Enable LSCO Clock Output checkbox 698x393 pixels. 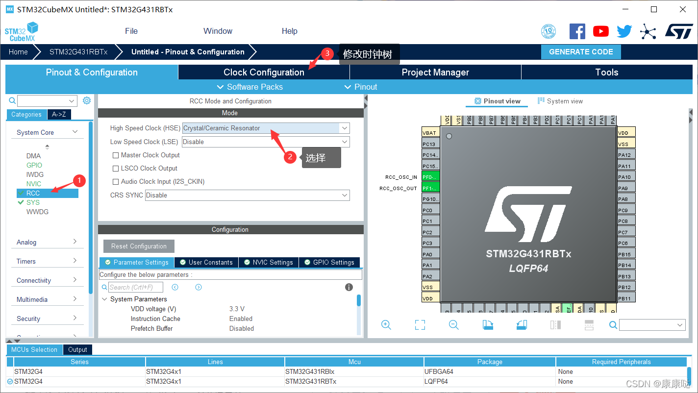[116, 168]
